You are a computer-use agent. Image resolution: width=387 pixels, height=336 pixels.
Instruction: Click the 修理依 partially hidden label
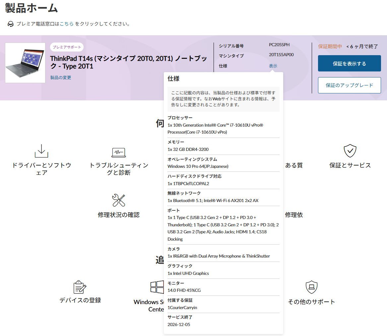[x=294, y=215]
